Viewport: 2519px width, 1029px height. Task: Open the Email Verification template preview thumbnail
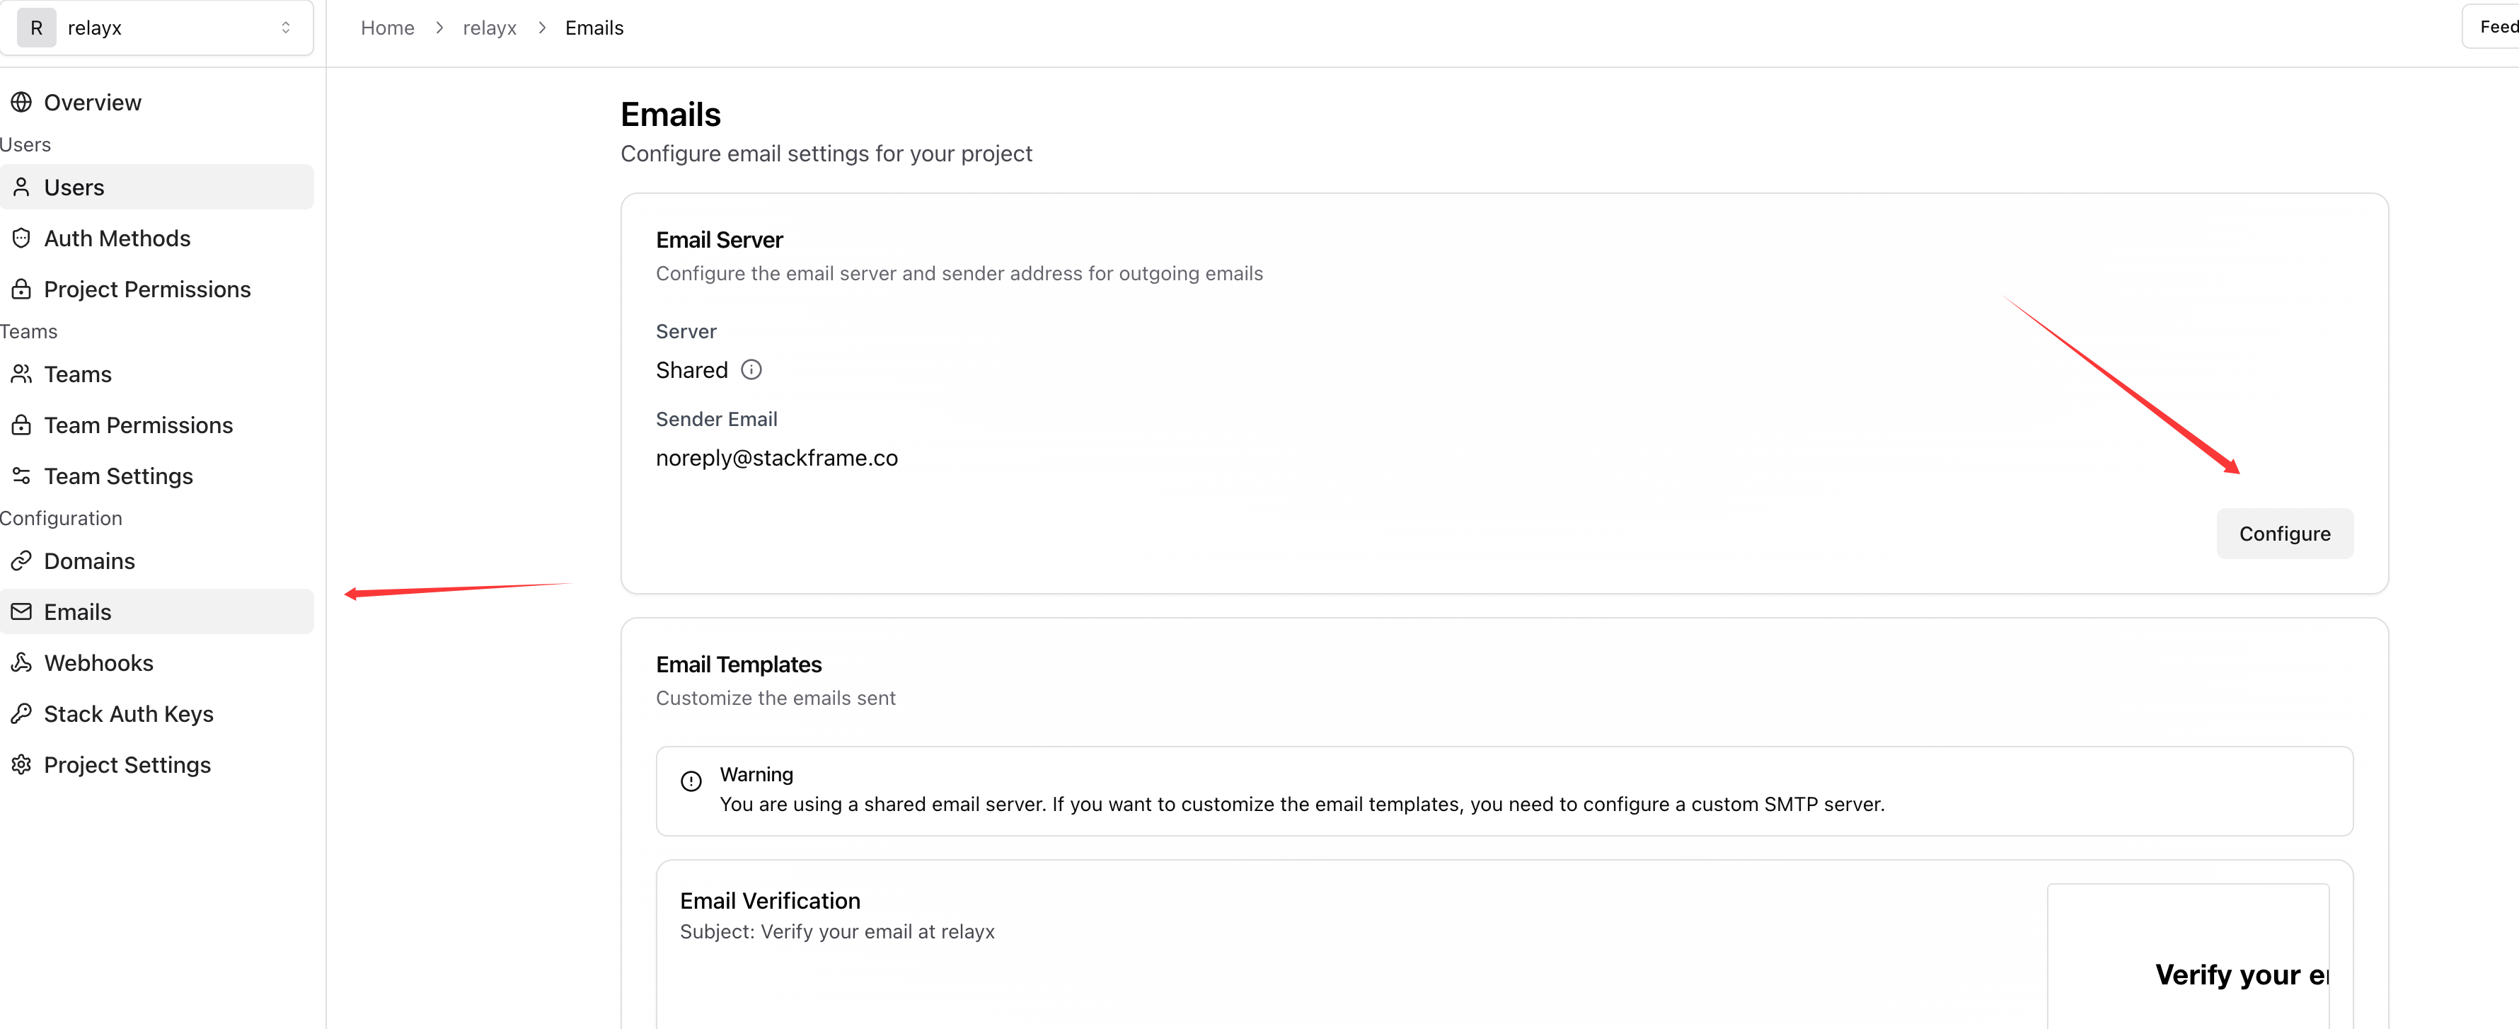tap(2188, 957)
